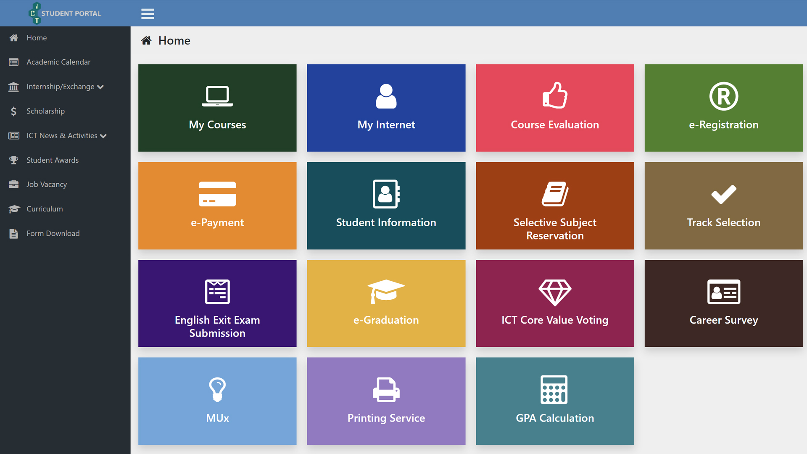Click the registered R e-Registration icon
This screenshot has width=807, height=454.
[x=723, y=96]
